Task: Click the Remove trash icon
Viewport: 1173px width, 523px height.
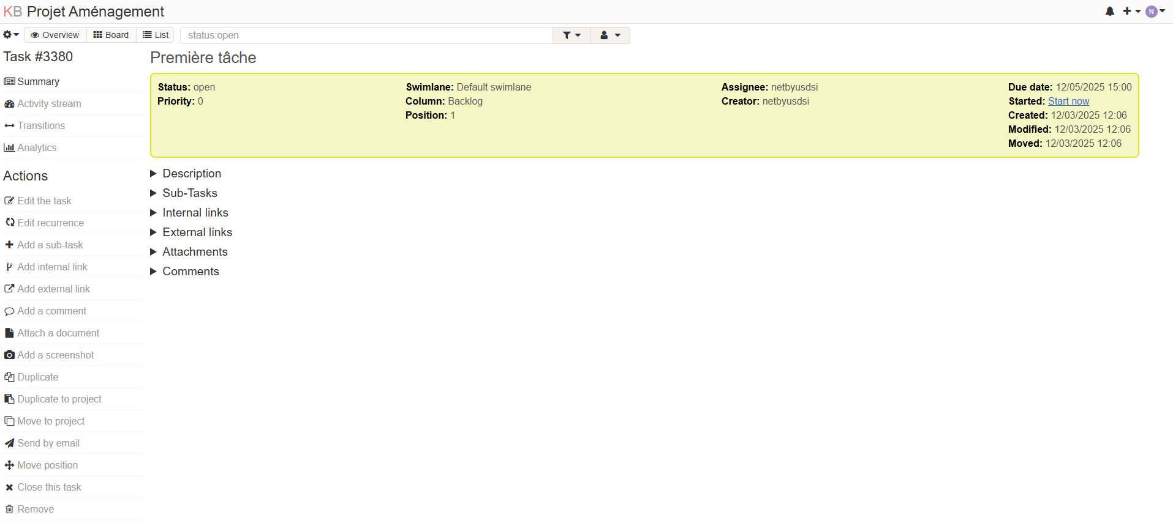Action: [9, 509]
